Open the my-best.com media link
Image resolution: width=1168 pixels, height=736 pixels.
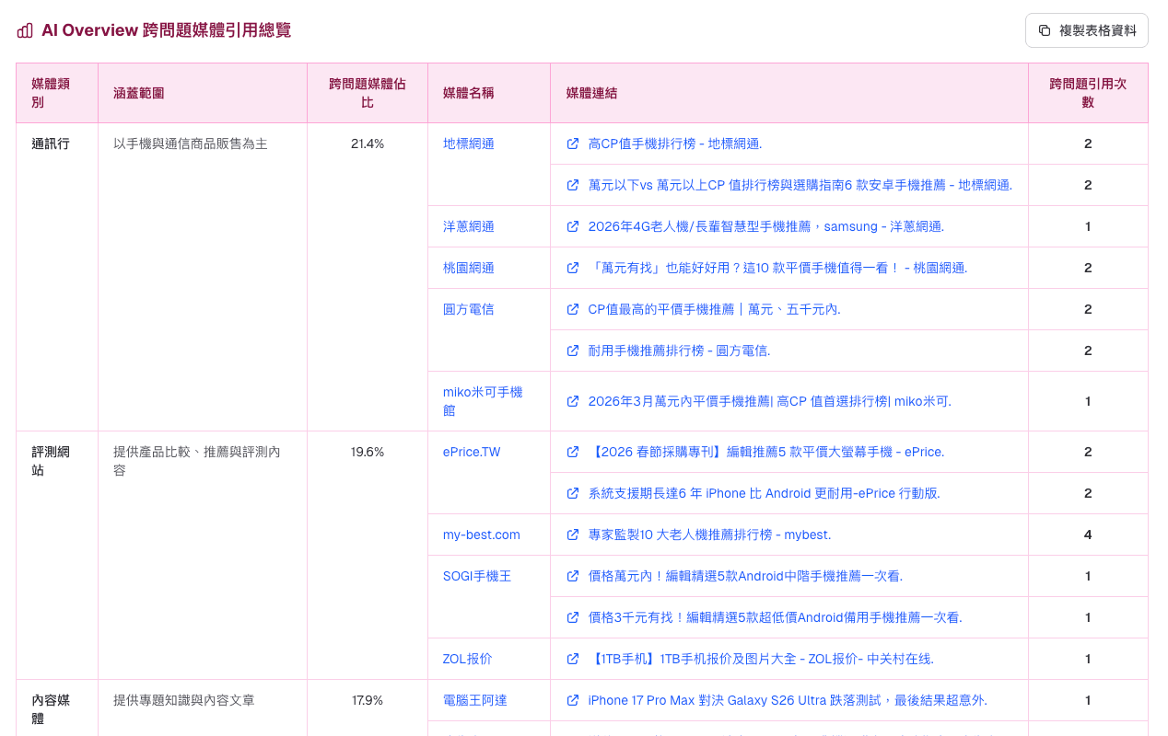pos(481,535)
